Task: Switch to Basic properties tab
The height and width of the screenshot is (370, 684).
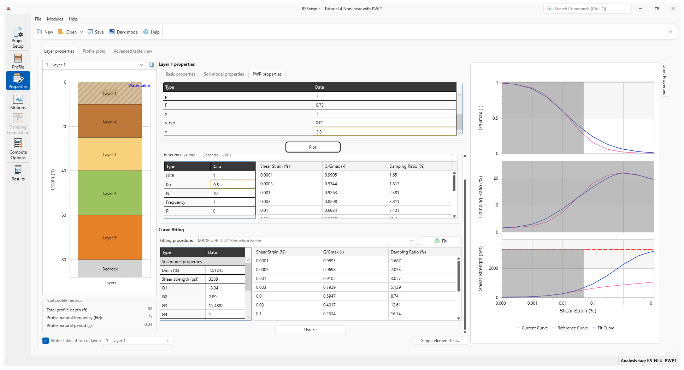Action: [x=181, y=74]
